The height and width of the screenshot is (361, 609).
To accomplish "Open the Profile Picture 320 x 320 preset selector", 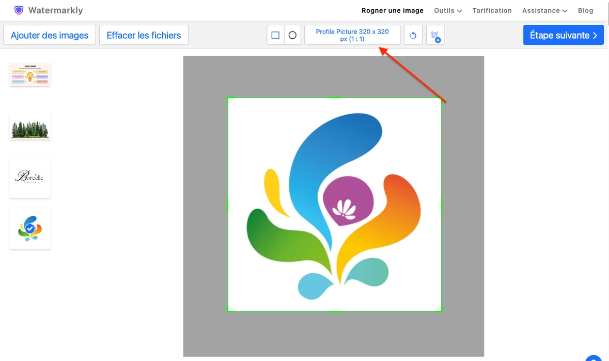I will (352, 35).
